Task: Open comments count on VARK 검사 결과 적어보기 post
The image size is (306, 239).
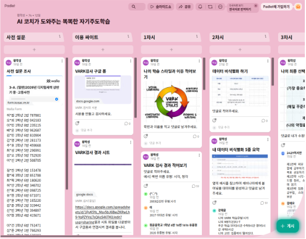Action: 195,186
